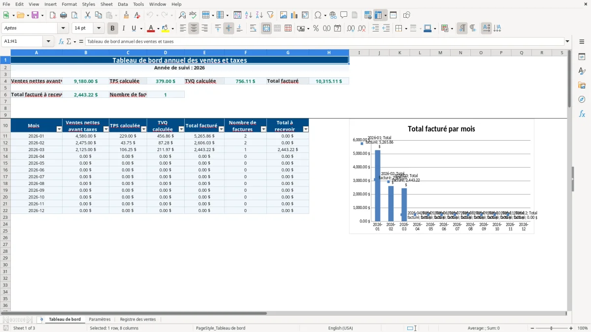
Task: Switch to the Paramètres sheet tab
Action: 99,320
